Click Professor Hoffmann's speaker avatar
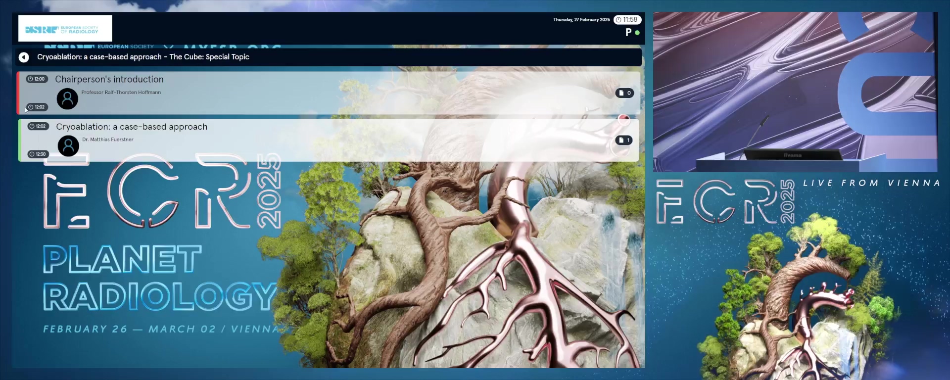 [67, 99]
